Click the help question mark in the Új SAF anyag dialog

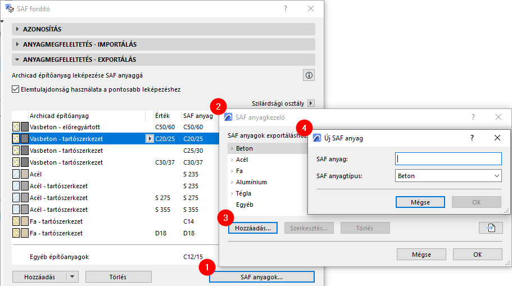pyautogui.click(x=472, y=138)
